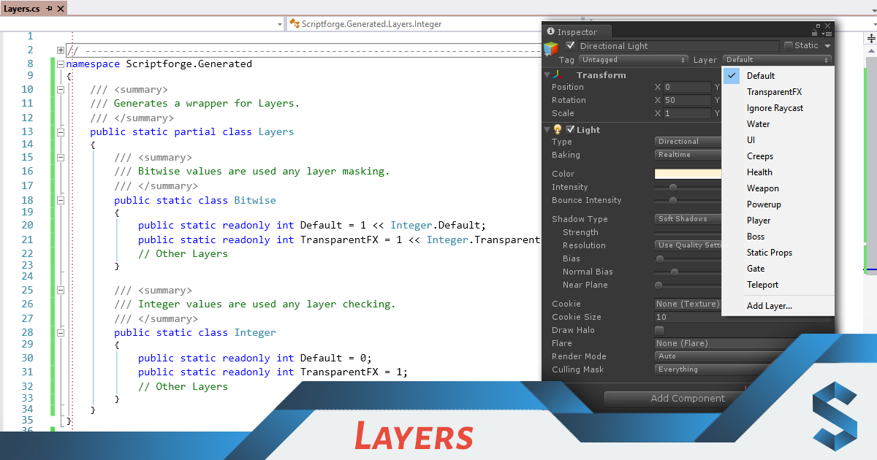Click the light Color swatch
Image resolution: width=877 pixels, height=460 pixels.
pyautogui.click(x=688, y=174)
